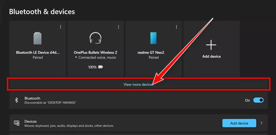The image size is (276, 135).
Task: Open three-dot menu for realme GT Neo2
Action: tap(177, 27)
